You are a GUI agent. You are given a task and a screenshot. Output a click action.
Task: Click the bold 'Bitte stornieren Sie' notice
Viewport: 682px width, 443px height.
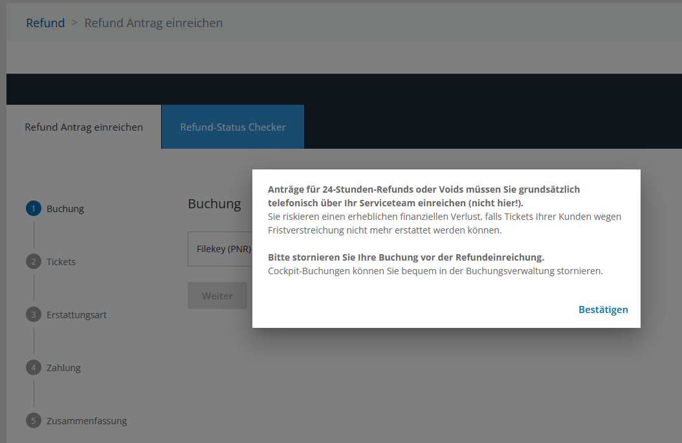click(406, 257)
